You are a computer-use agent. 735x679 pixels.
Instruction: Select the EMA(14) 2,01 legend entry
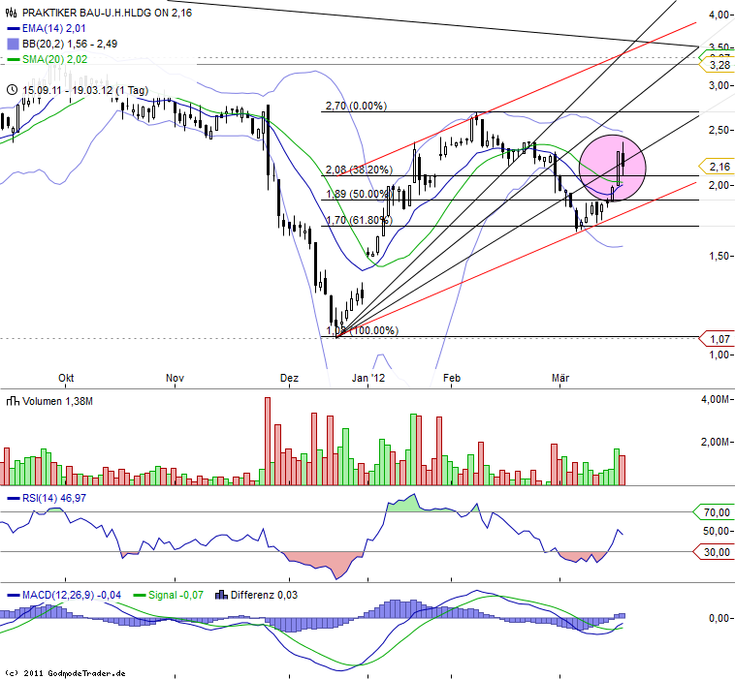(54, 28)
